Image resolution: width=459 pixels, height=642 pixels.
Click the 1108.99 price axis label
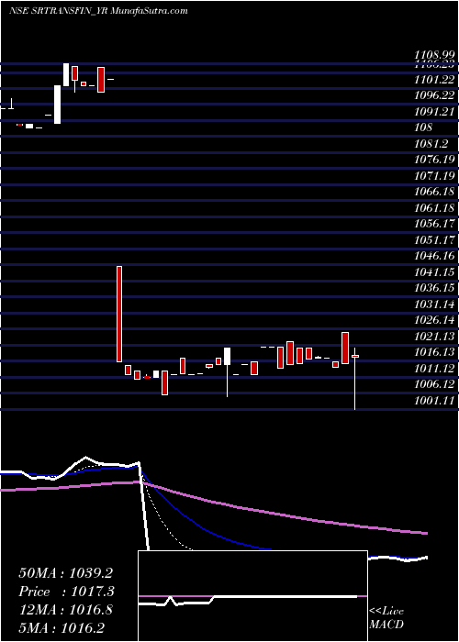[433, 54]
